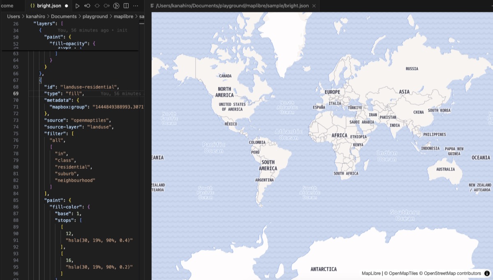Image resolution: width=493 pixels, height=280 pixels.
Task: Click the Southern Ocean map label
Action: pyautogui.click(x=405, y=215)
